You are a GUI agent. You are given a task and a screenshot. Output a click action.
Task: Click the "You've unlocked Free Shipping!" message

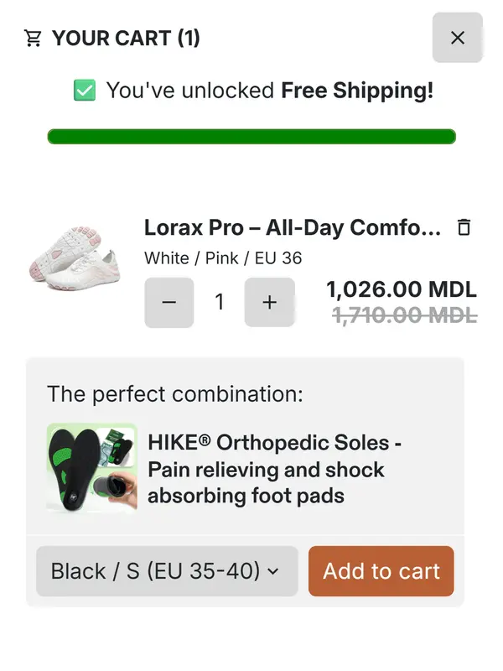click(x=269, y=91)
